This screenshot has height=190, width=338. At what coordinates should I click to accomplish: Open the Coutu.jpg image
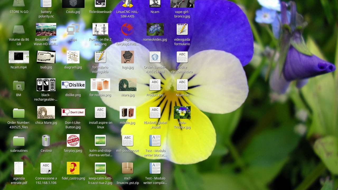pos(73,4)
